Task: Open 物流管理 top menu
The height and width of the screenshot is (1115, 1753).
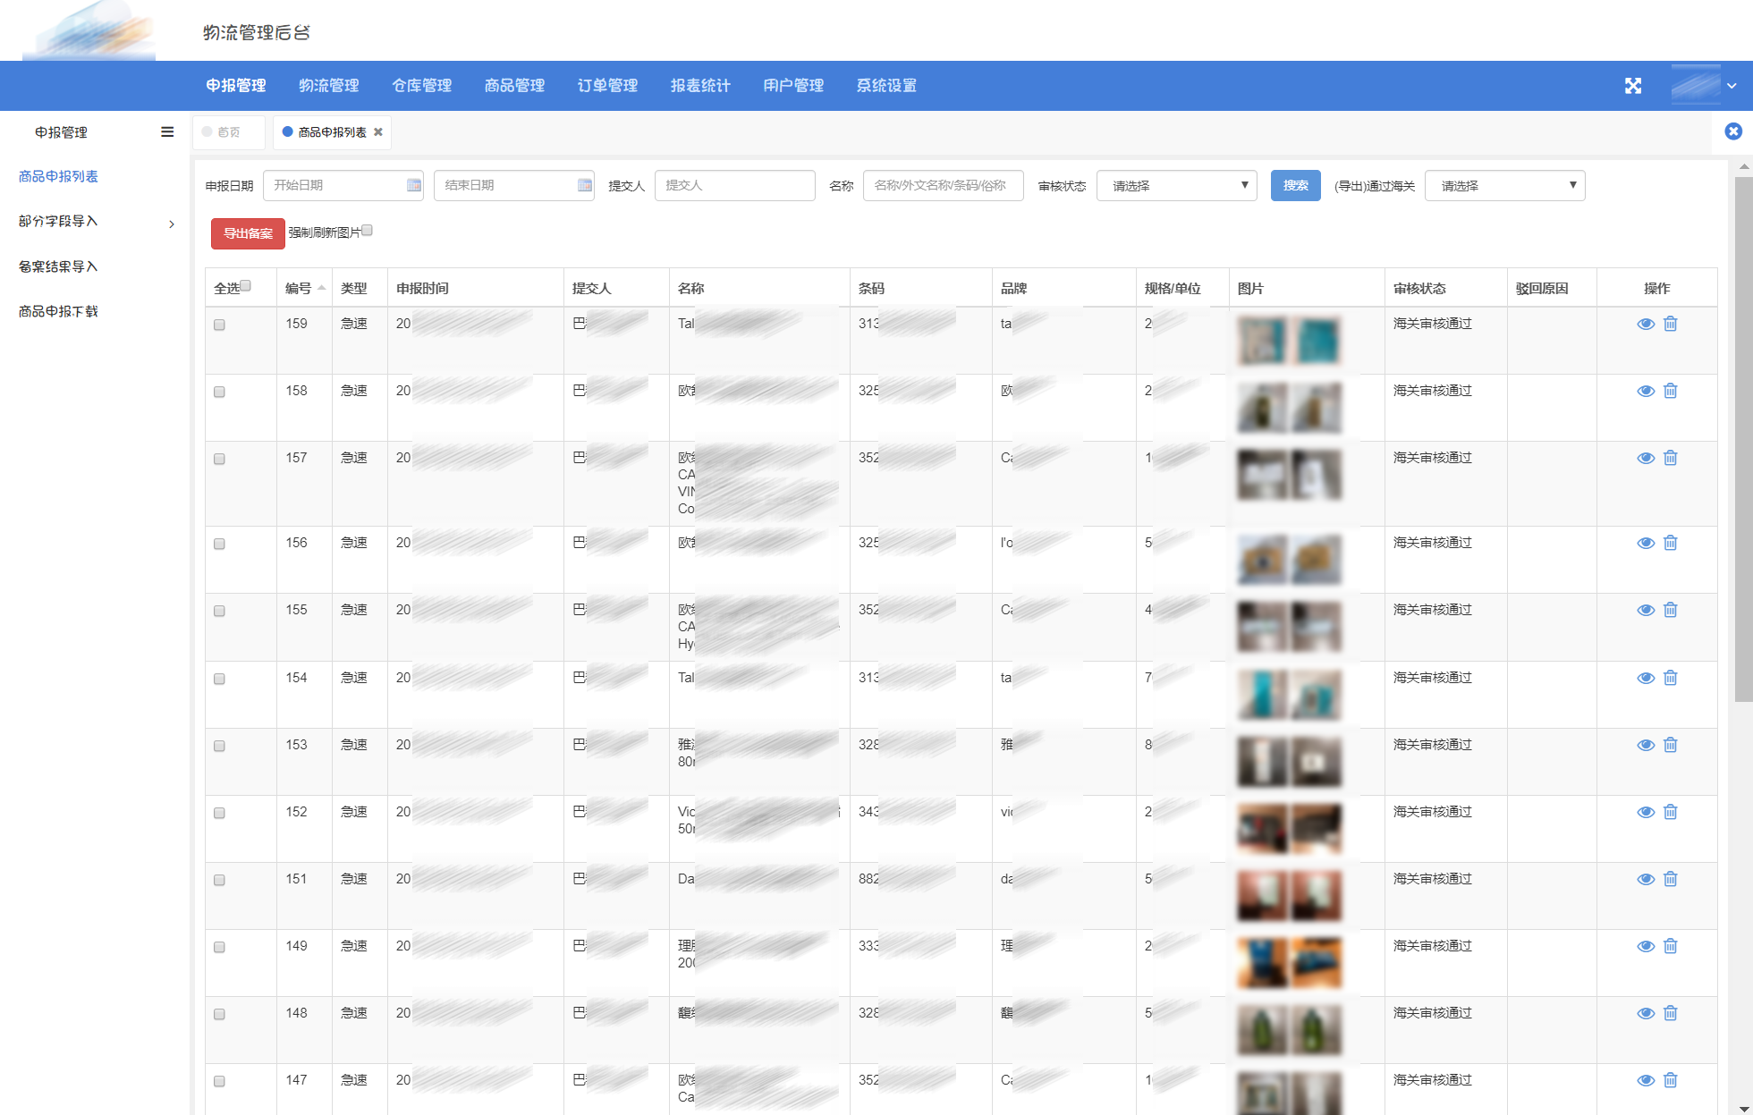Action: point(329,86)
